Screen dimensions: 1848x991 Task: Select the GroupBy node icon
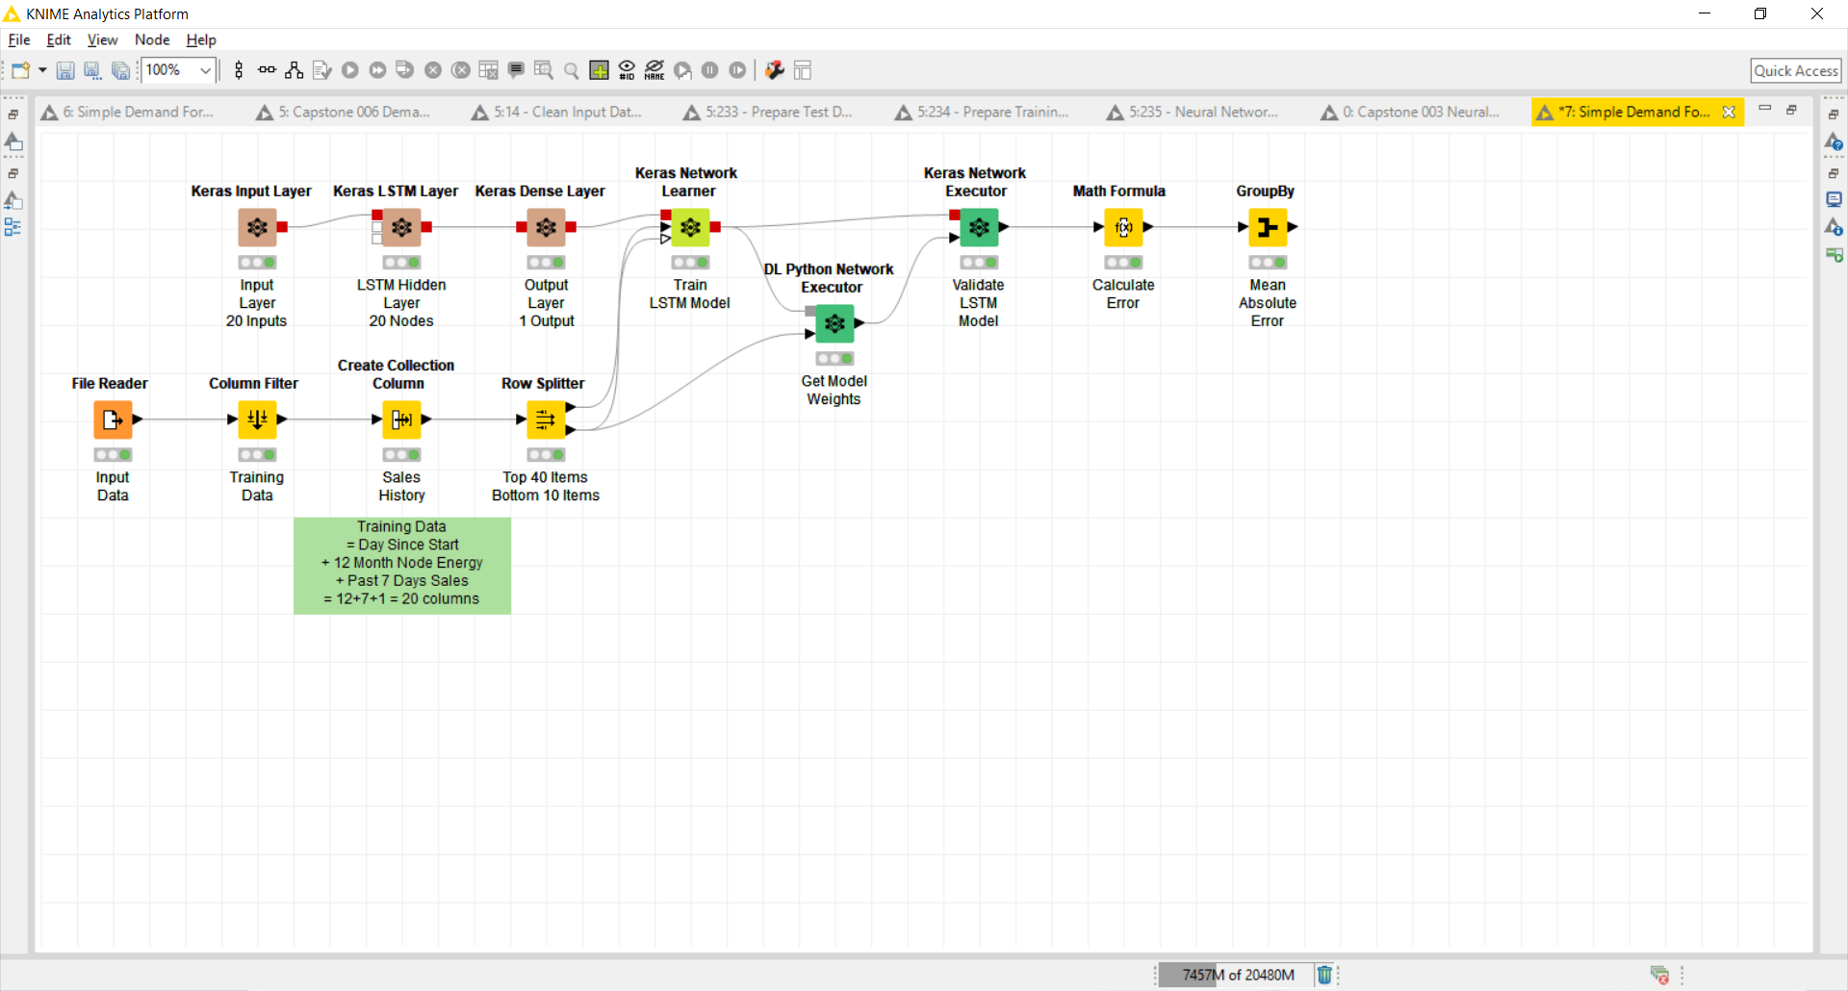coord(1268,228)
